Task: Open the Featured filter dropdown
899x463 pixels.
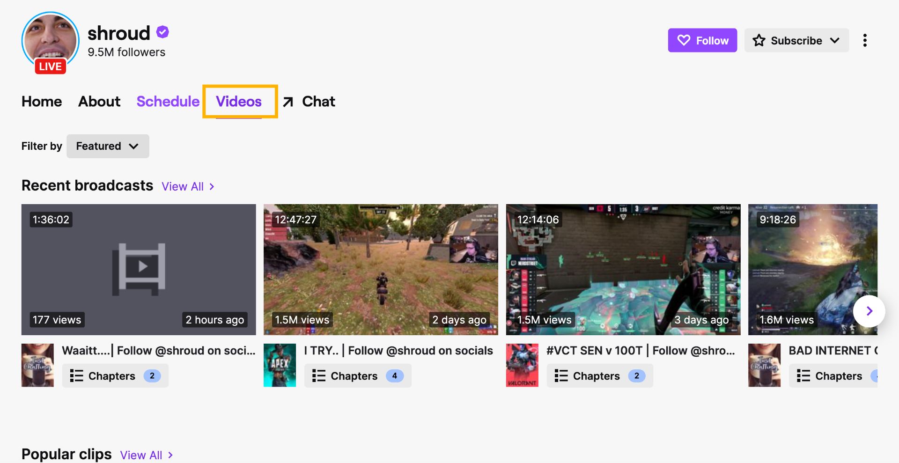Action: (x=108, y=146)
